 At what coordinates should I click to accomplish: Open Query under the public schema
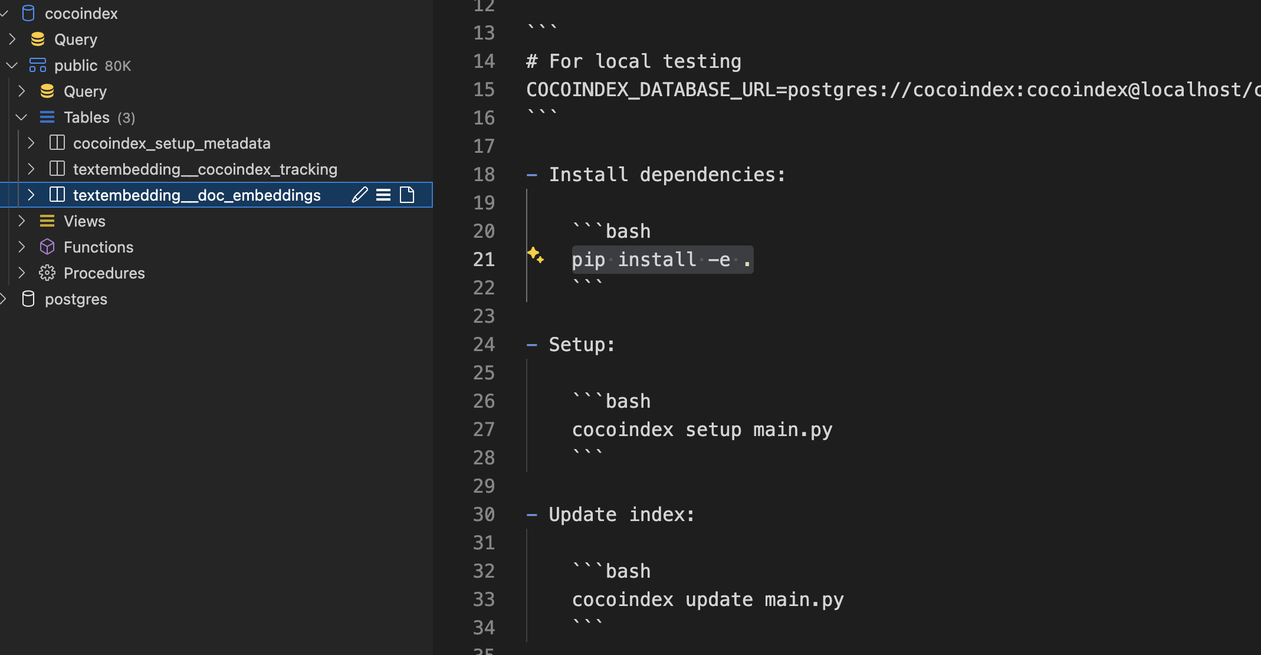[85, 91]
